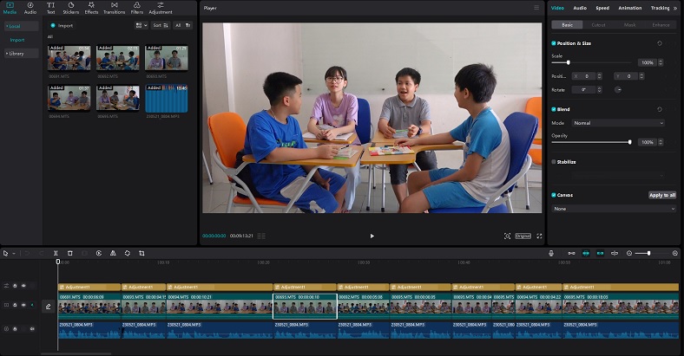Open the Effects panel
The height and width of the screenshot is (356, 684).
91,9
